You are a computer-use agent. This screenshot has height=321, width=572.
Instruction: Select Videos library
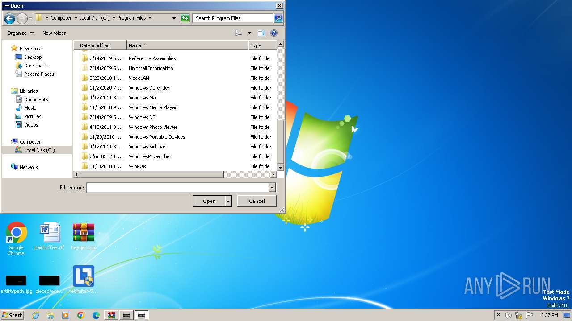31,125
